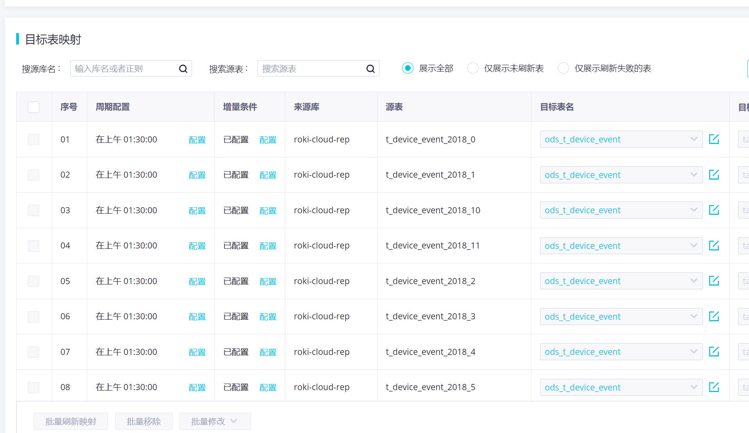This screenshot has height=433, width=749.
Task: Expand the 批量修改 dropdown button
Action: pyautogui.click(x=215, y=421)
